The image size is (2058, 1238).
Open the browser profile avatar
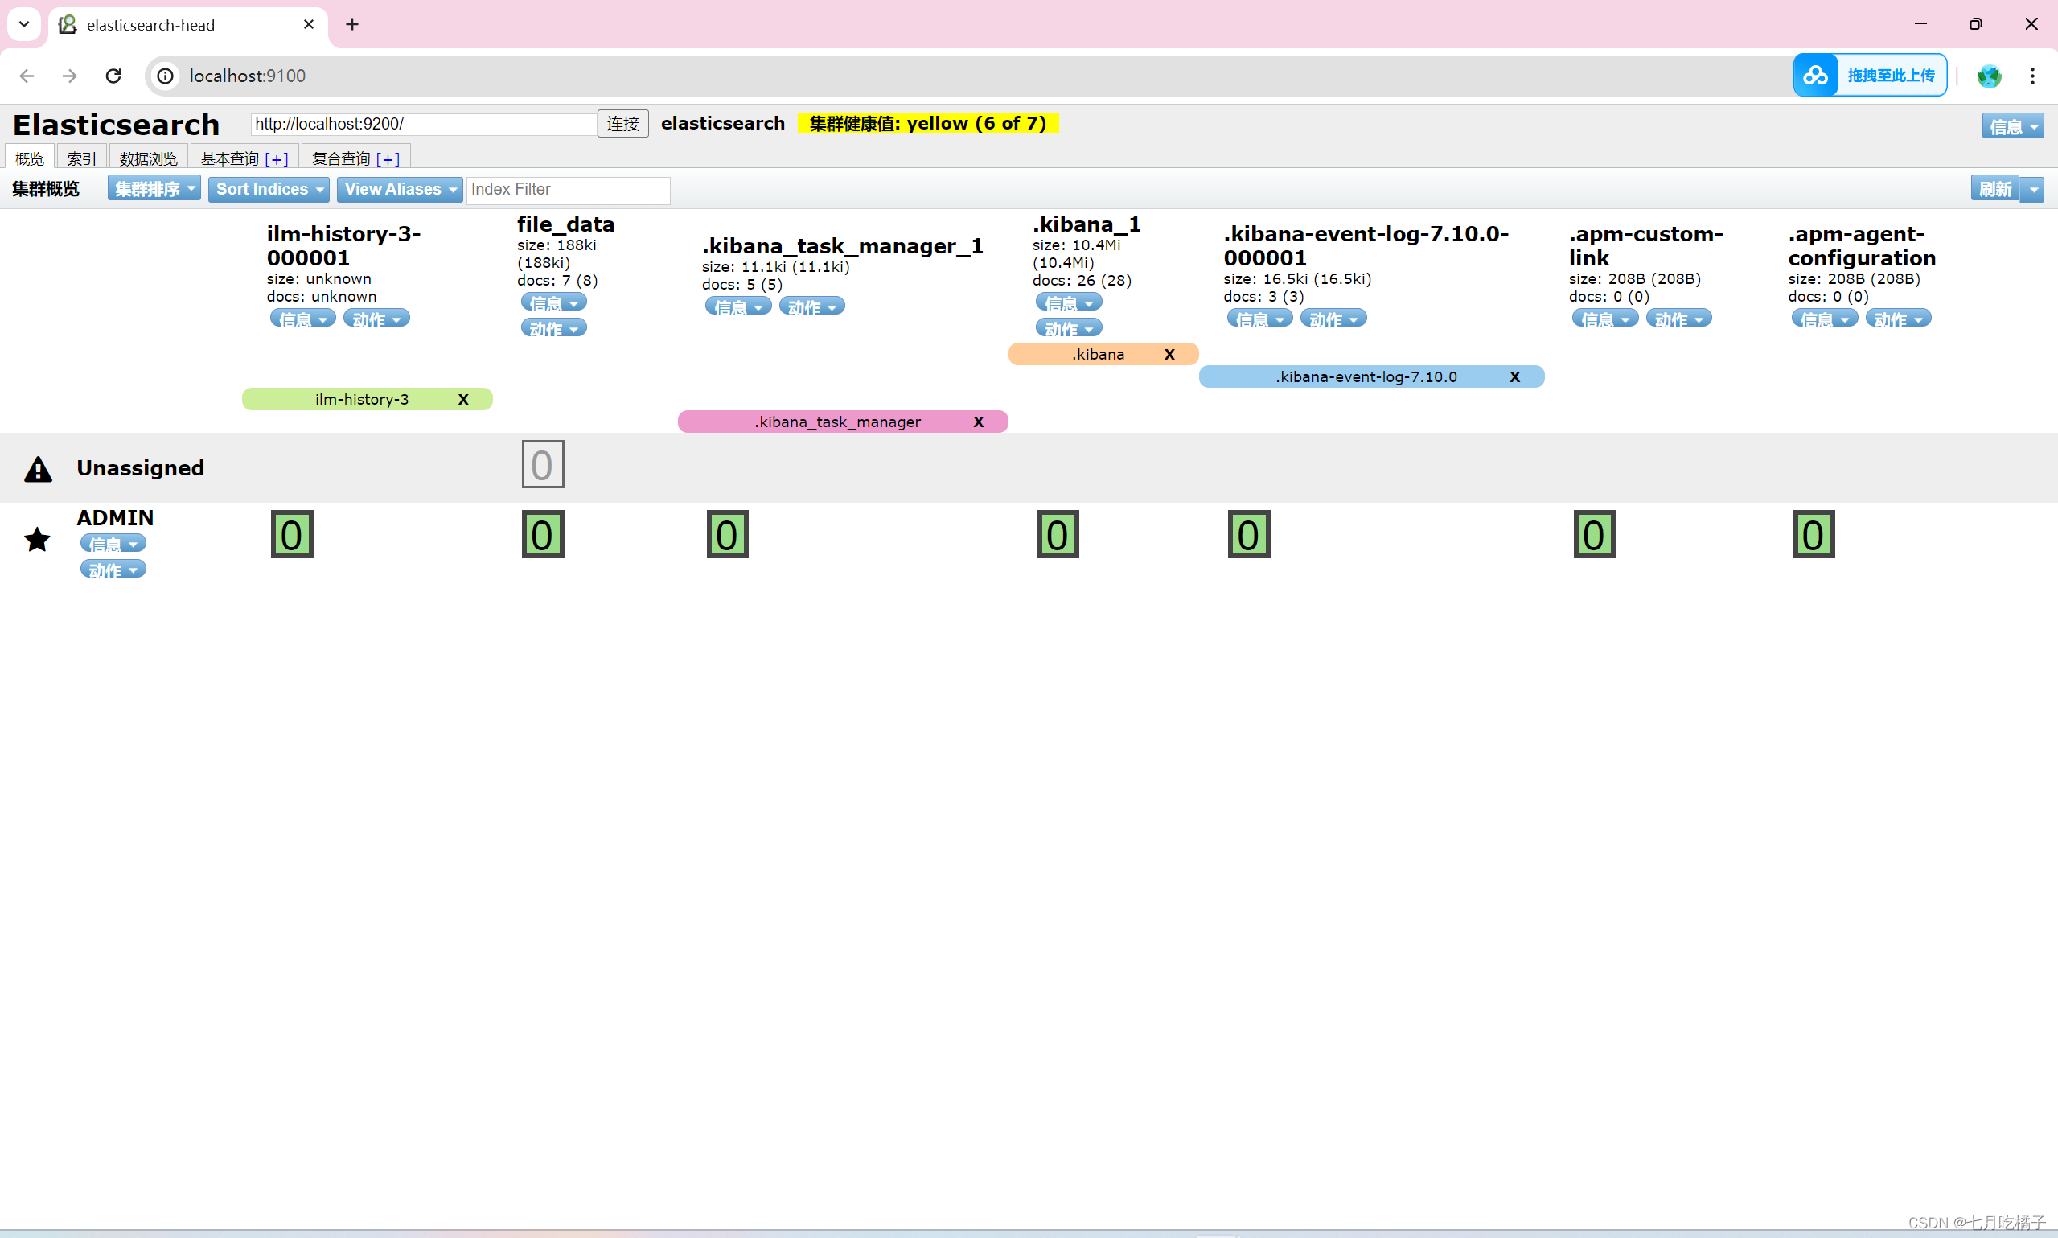1989,76
